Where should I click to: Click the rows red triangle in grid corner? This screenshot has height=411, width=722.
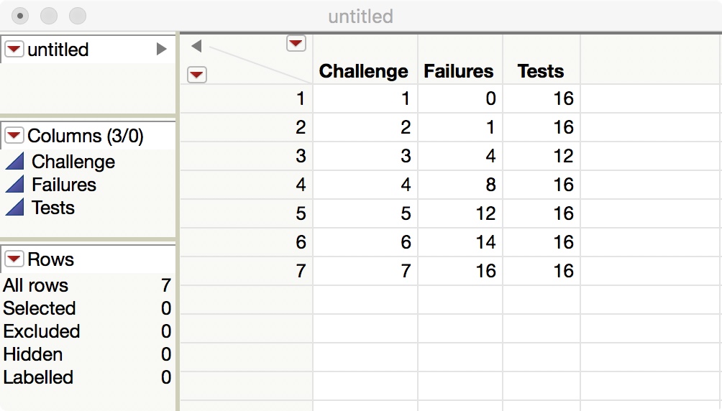point(197,74)
